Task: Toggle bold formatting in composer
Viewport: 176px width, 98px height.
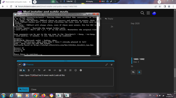Action: point(29,70)
